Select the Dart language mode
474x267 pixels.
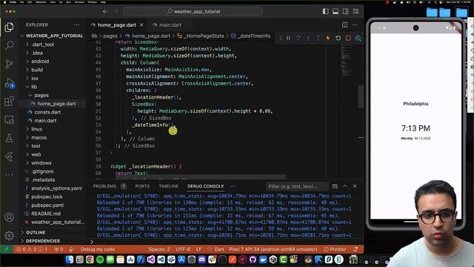pos(219,249)
